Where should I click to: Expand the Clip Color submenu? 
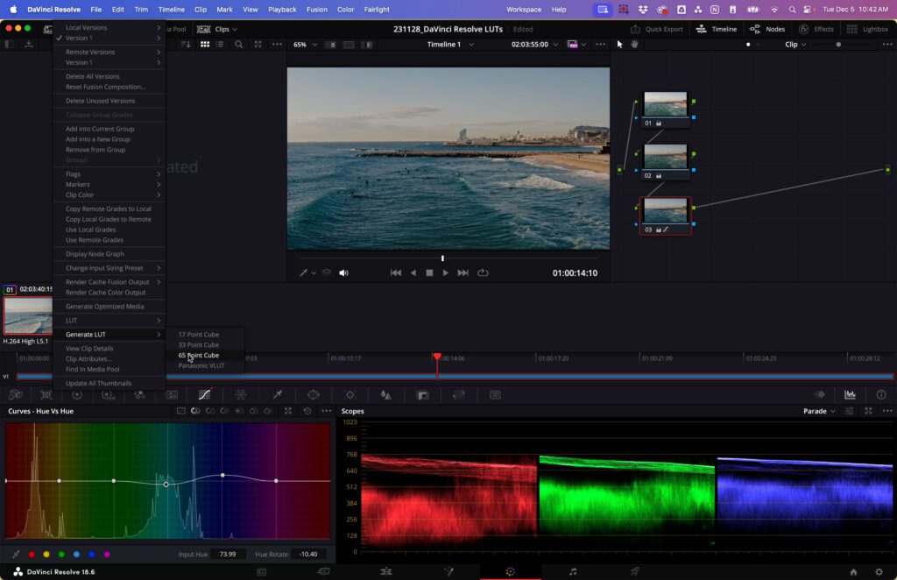109,195
